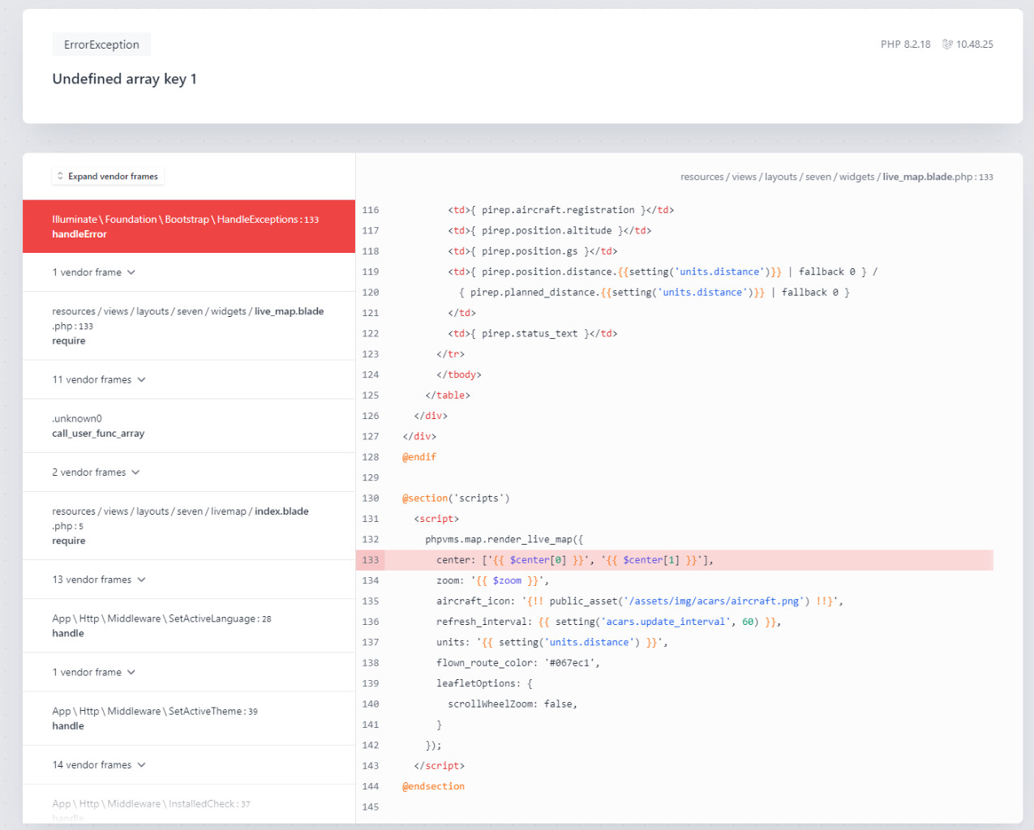Click the live_map.blade.php file path link
This screenshot has width=1034, height=830.
click(x=835, y=177)
